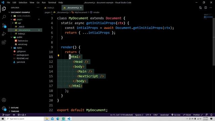Click the lightbulb code action on line 11
The height and width of the screenshot is (121, 215).
pyautogui.click(x=58, y=55)
